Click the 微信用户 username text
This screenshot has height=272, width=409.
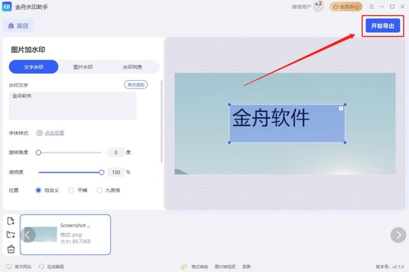pos(301,7)
